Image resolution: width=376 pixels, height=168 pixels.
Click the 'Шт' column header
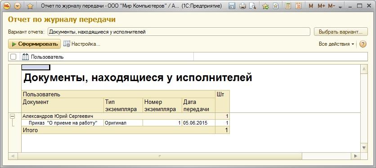coord(222,101)
